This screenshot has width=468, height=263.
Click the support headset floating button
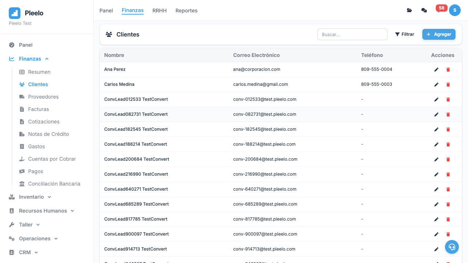452,247
